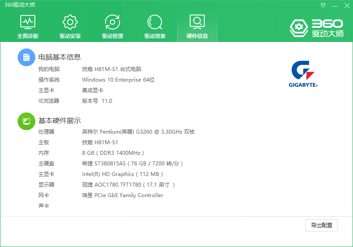The image size is (353, 247).
Task: Click the 360驱动大师 title text
Action: click(x=20, y=5)
